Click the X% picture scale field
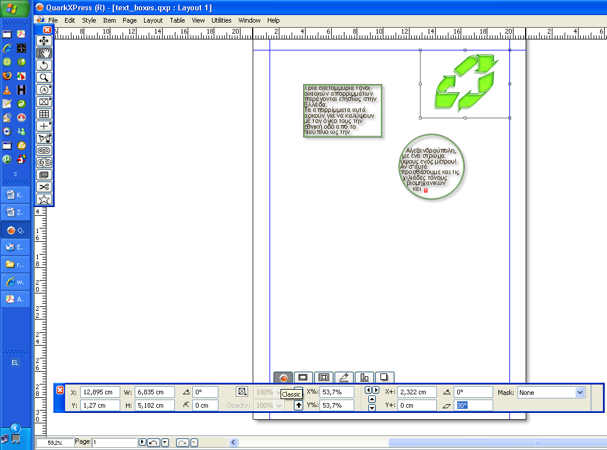This screenshot has height=450, width=607. (337, 392)
